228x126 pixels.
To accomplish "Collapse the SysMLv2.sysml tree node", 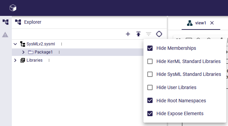I will 15,44.
